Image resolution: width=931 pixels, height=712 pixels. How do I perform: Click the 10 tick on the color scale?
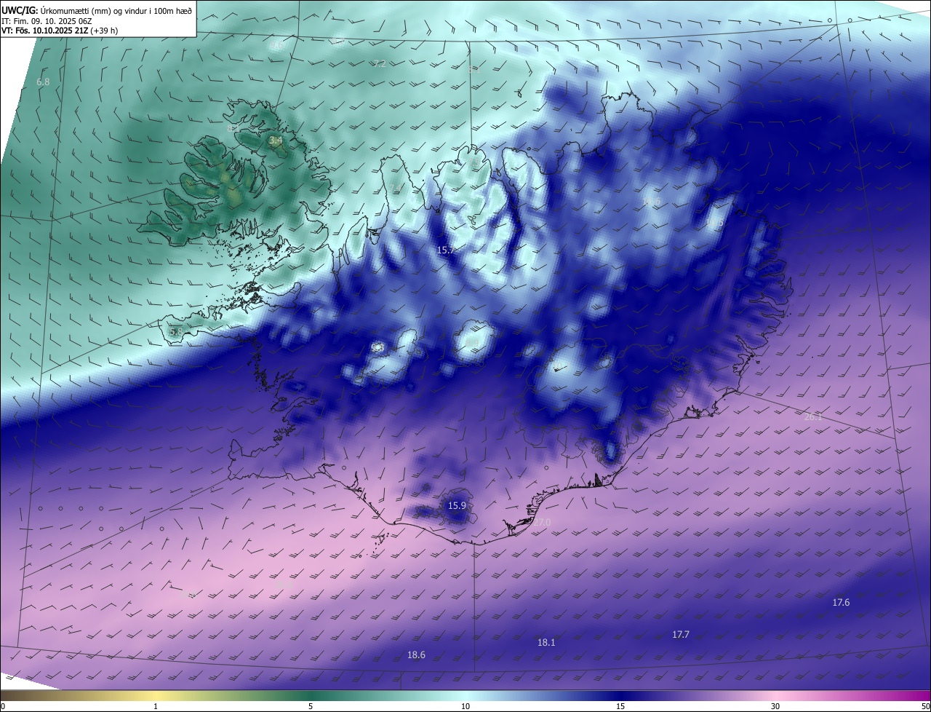pos(465,706)
